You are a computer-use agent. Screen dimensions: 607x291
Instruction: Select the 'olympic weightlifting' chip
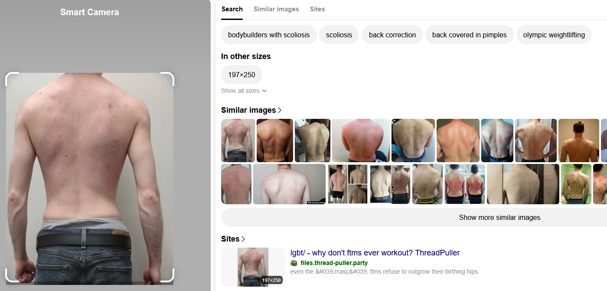point(554,35)
